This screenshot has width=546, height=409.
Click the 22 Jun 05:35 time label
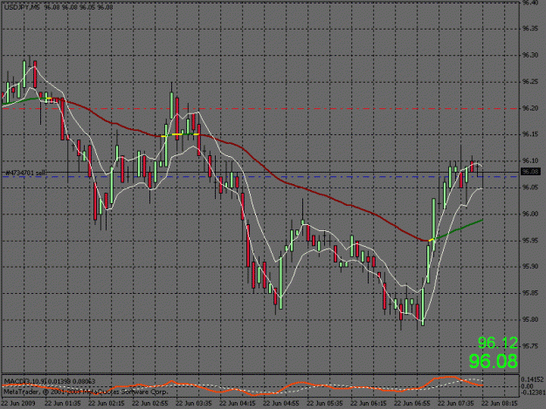click(325, 404)
